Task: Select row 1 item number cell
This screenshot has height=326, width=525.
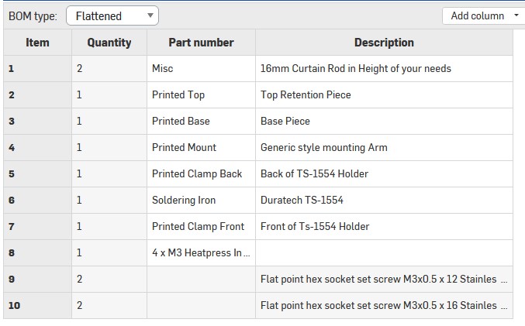Action: point(37,69)
